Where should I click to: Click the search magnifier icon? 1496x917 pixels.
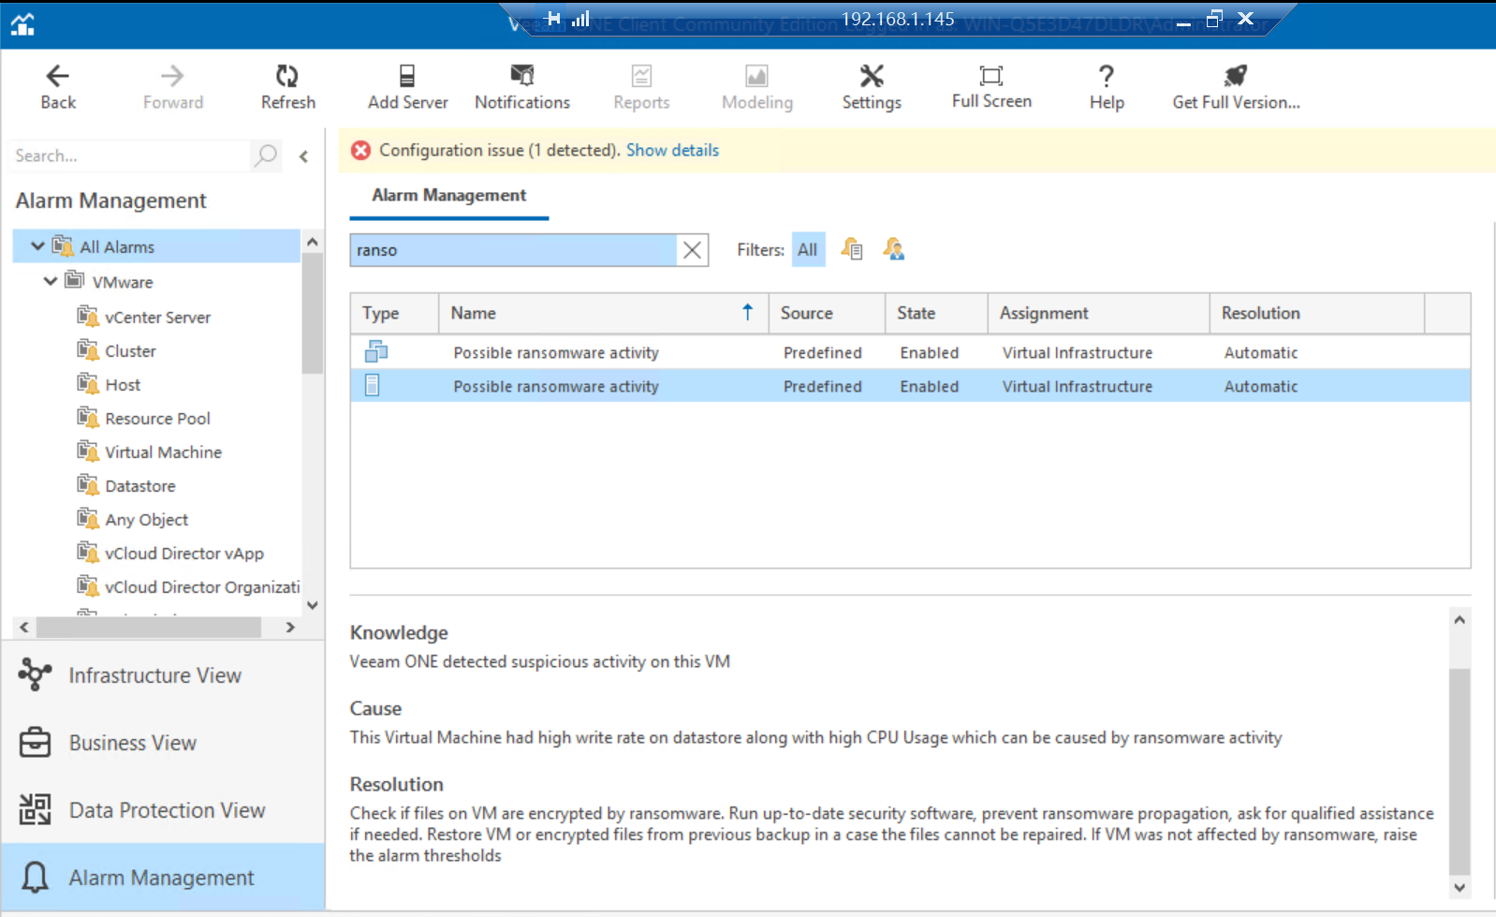coord(266,155)
